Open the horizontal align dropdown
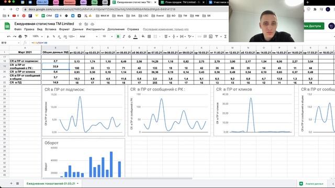The height and width of the screenshot is (188, 335). pyautogui.click(x=166, y=37)
